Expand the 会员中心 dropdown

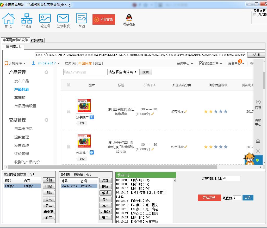click(192, 64)
